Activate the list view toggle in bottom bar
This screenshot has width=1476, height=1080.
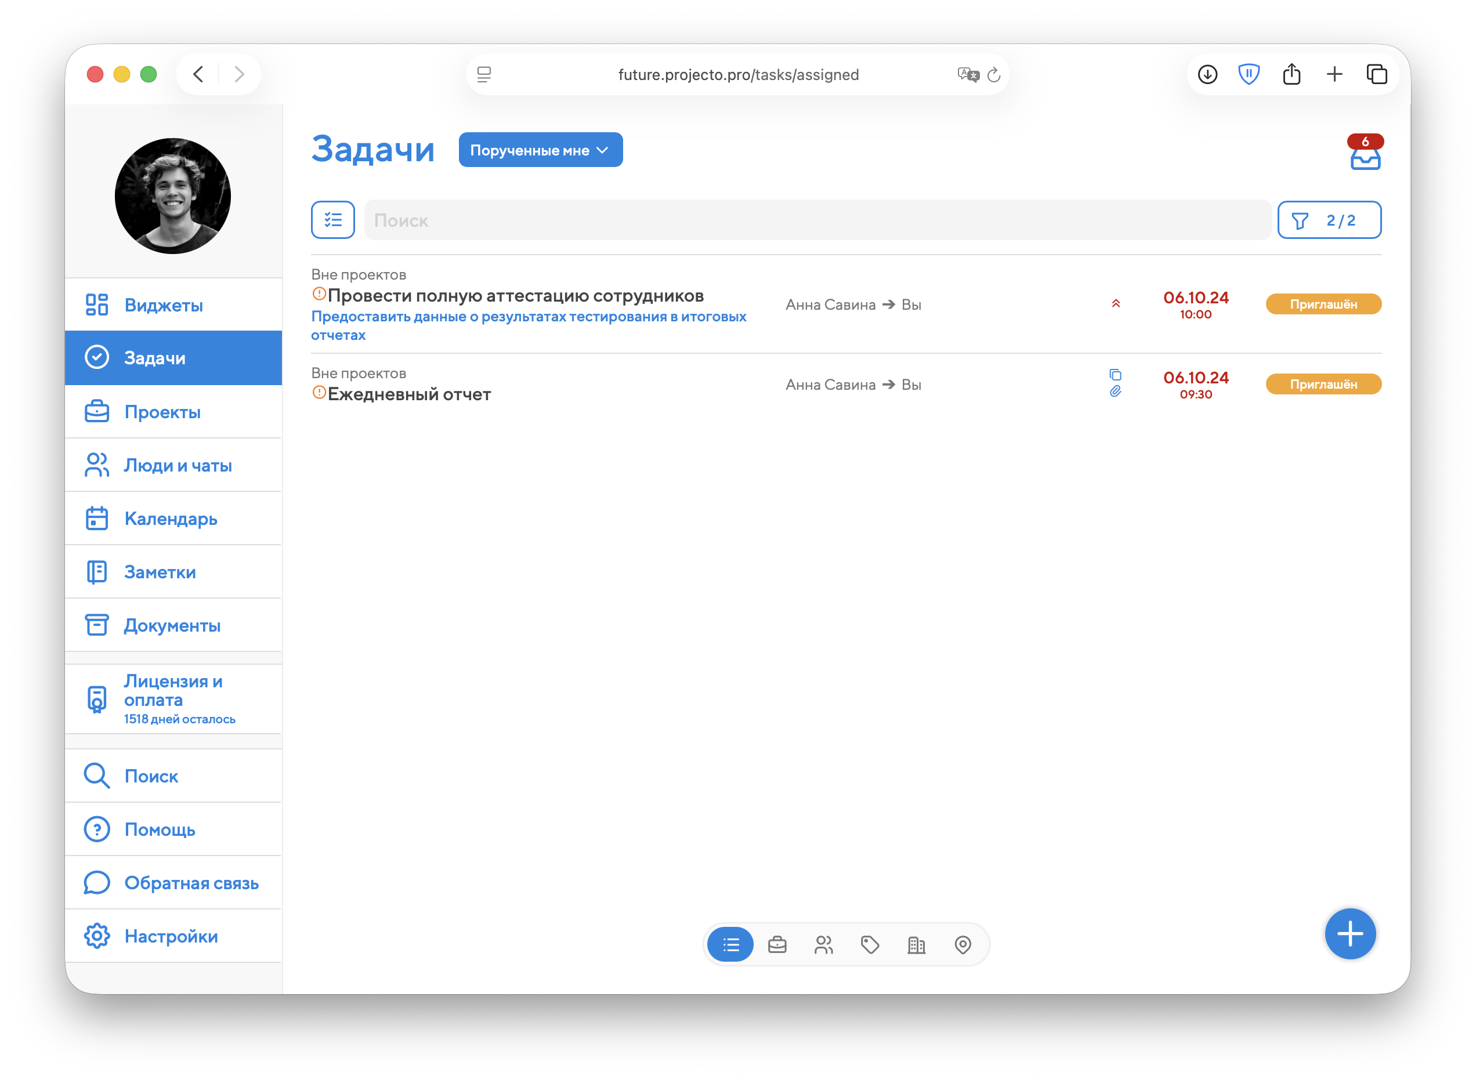(730, 945)
